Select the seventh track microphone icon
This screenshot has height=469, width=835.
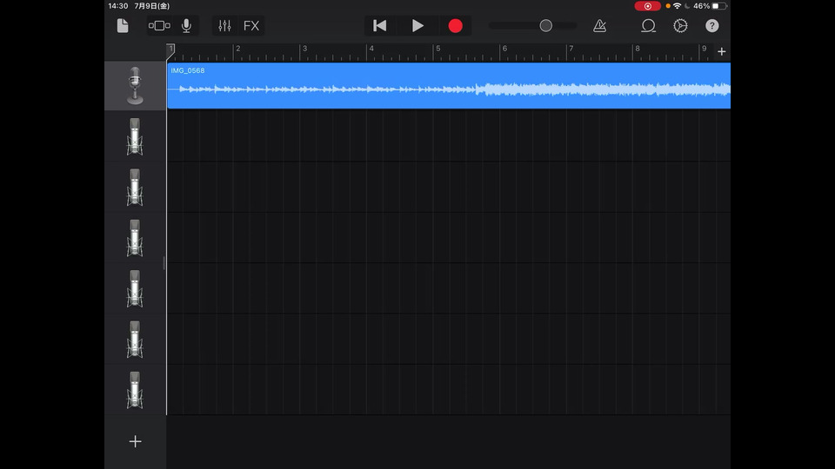[x=136, y=390]
